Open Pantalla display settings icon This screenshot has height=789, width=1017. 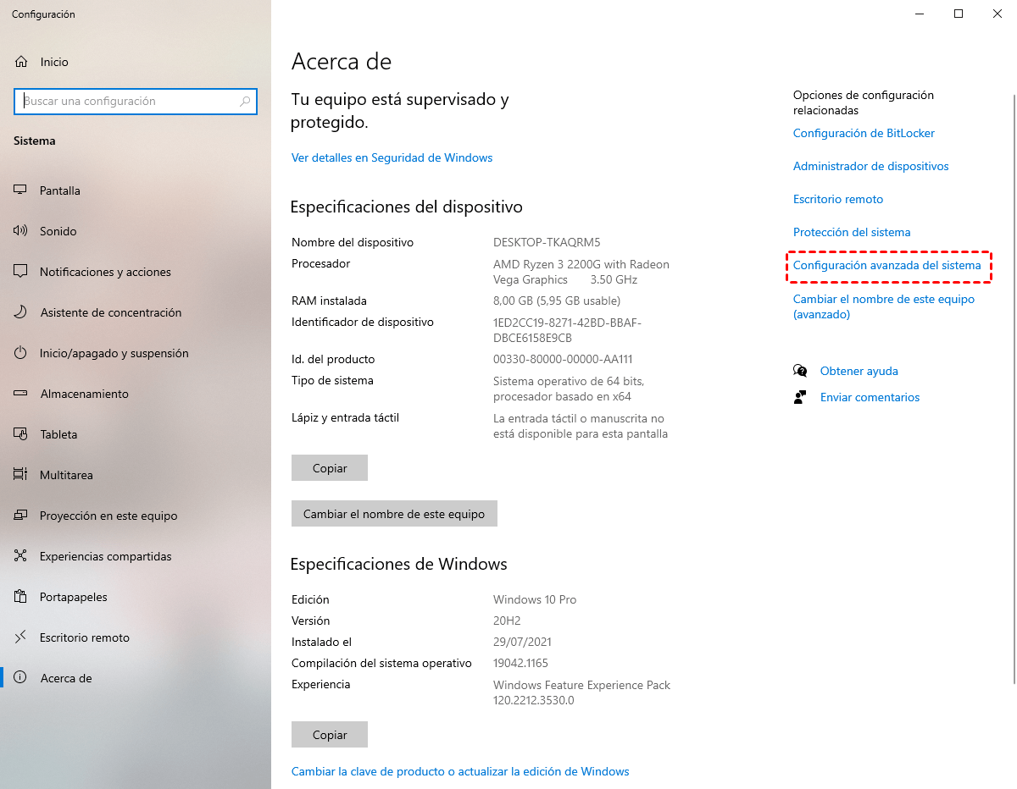21,190
